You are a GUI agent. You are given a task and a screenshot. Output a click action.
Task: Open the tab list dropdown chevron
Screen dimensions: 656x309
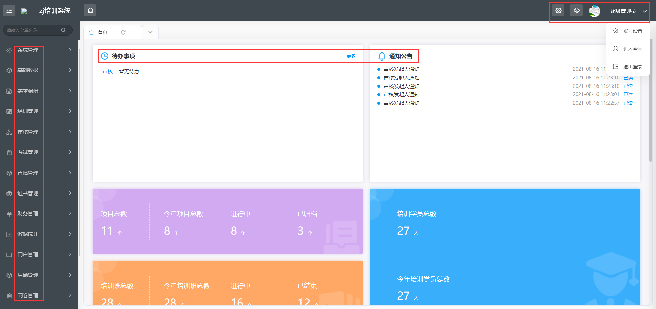click(150, 32)
